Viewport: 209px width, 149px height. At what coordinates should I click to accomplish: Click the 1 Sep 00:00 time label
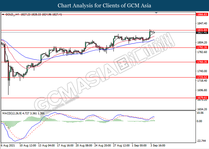pyautogui.click(x=139, y=145)
